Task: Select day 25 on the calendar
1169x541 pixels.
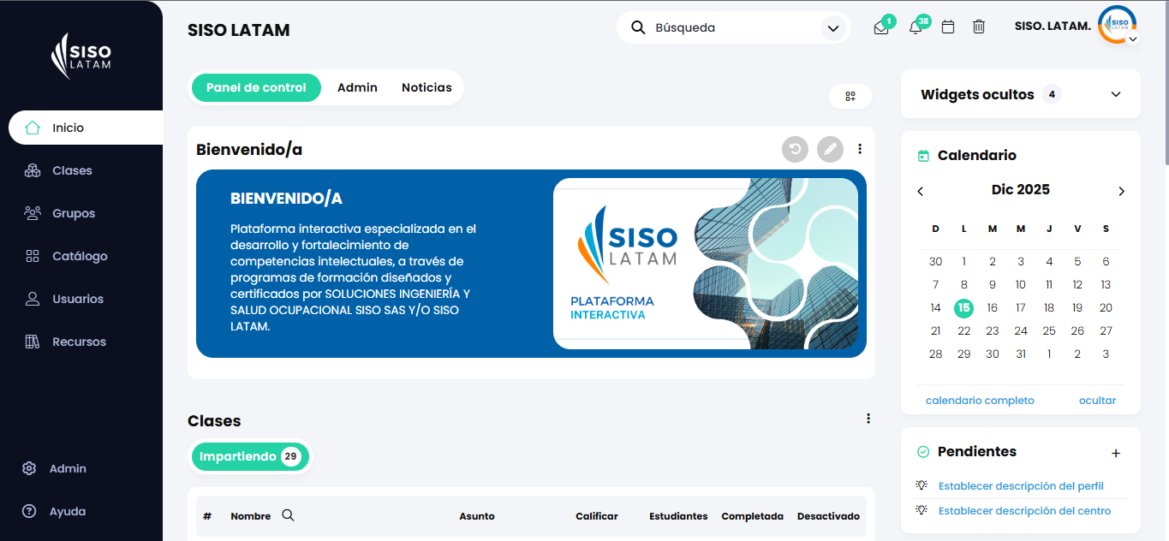Action: (x=1049, y=330)
